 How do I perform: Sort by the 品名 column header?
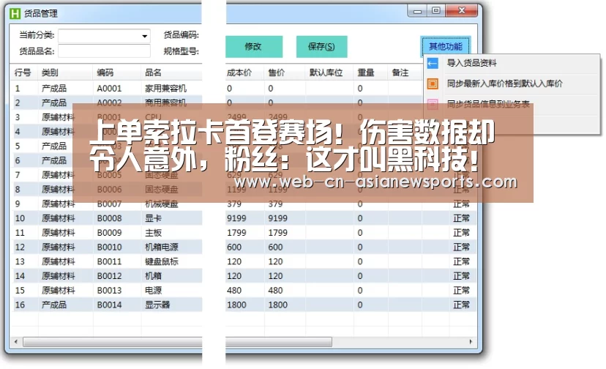[153, 72]
